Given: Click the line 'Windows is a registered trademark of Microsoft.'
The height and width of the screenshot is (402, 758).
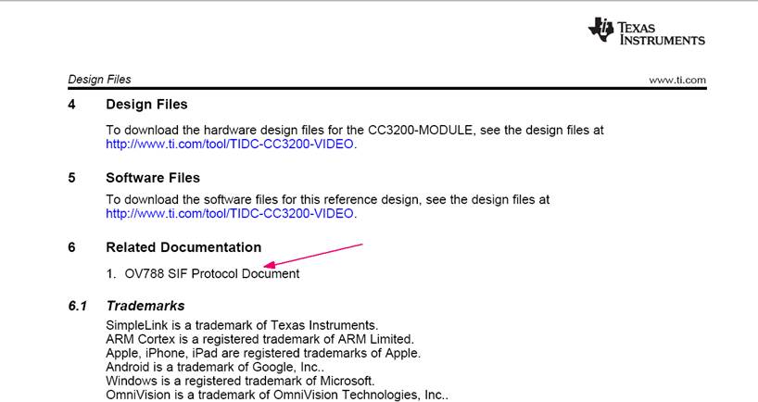Looking at the screenshot, I should (240, 382).
